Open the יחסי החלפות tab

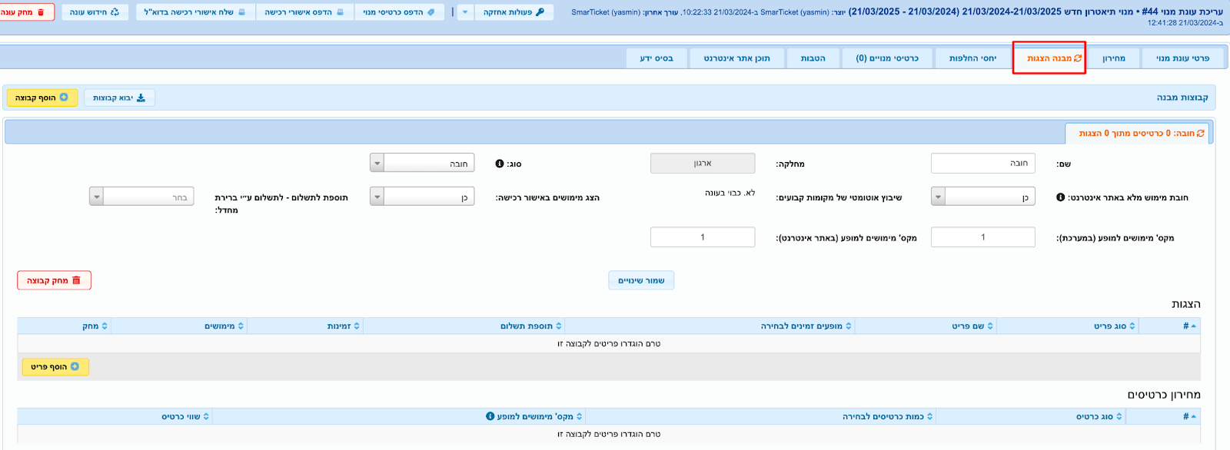(x=972, y=58)
